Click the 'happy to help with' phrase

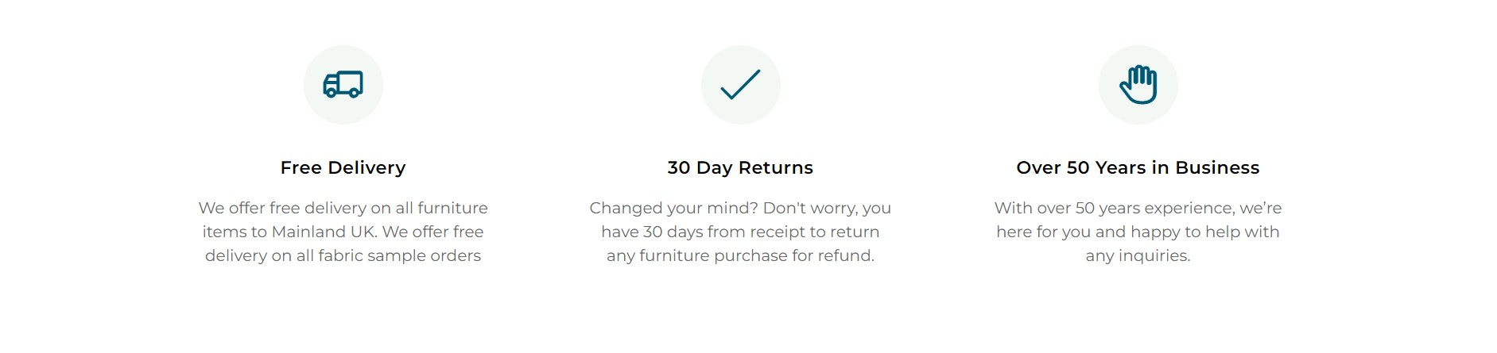1205,232
